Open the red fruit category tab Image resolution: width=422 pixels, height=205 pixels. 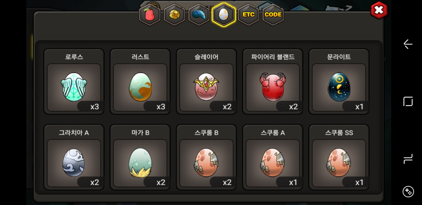[150, 15]
